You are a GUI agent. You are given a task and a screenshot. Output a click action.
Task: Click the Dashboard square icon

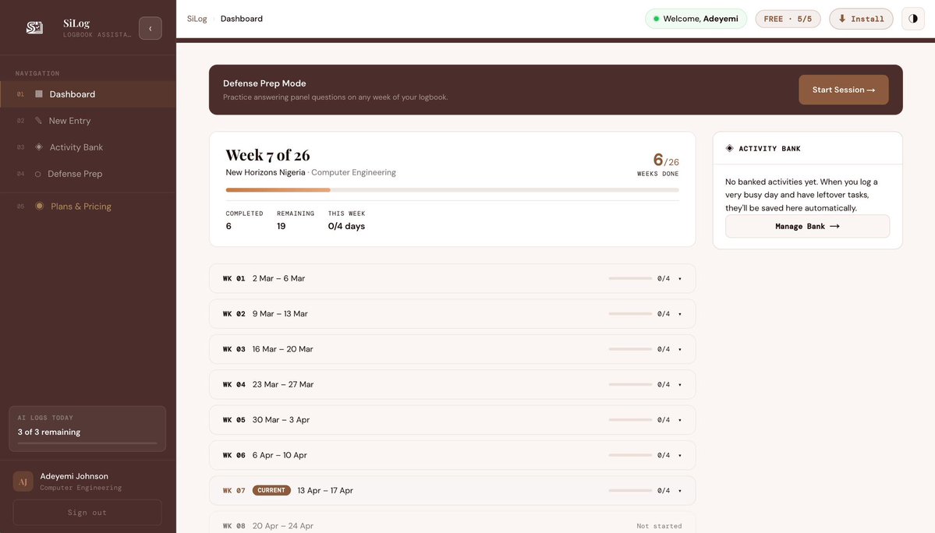(39, 94)
